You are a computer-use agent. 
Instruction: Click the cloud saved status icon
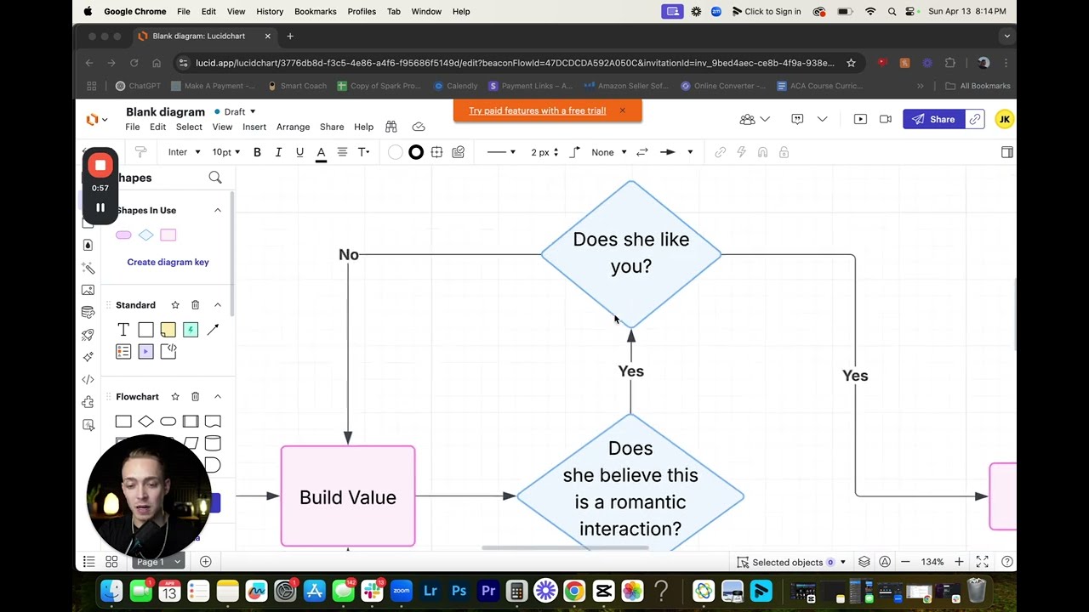point(419,127)
